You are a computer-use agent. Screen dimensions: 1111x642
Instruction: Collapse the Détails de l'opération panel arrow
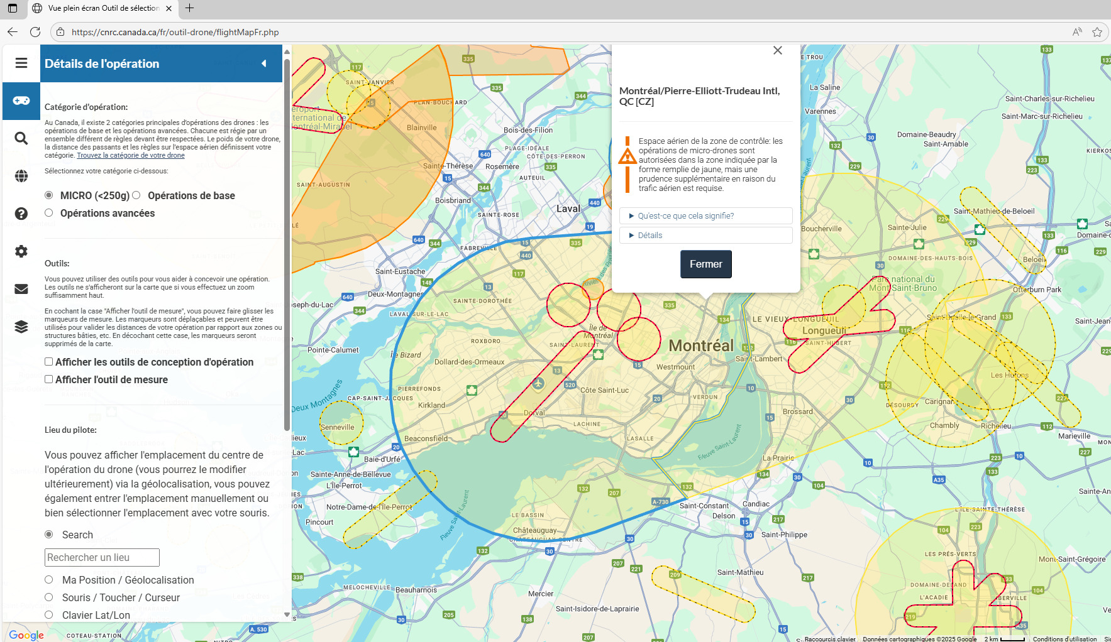point(264,63)
